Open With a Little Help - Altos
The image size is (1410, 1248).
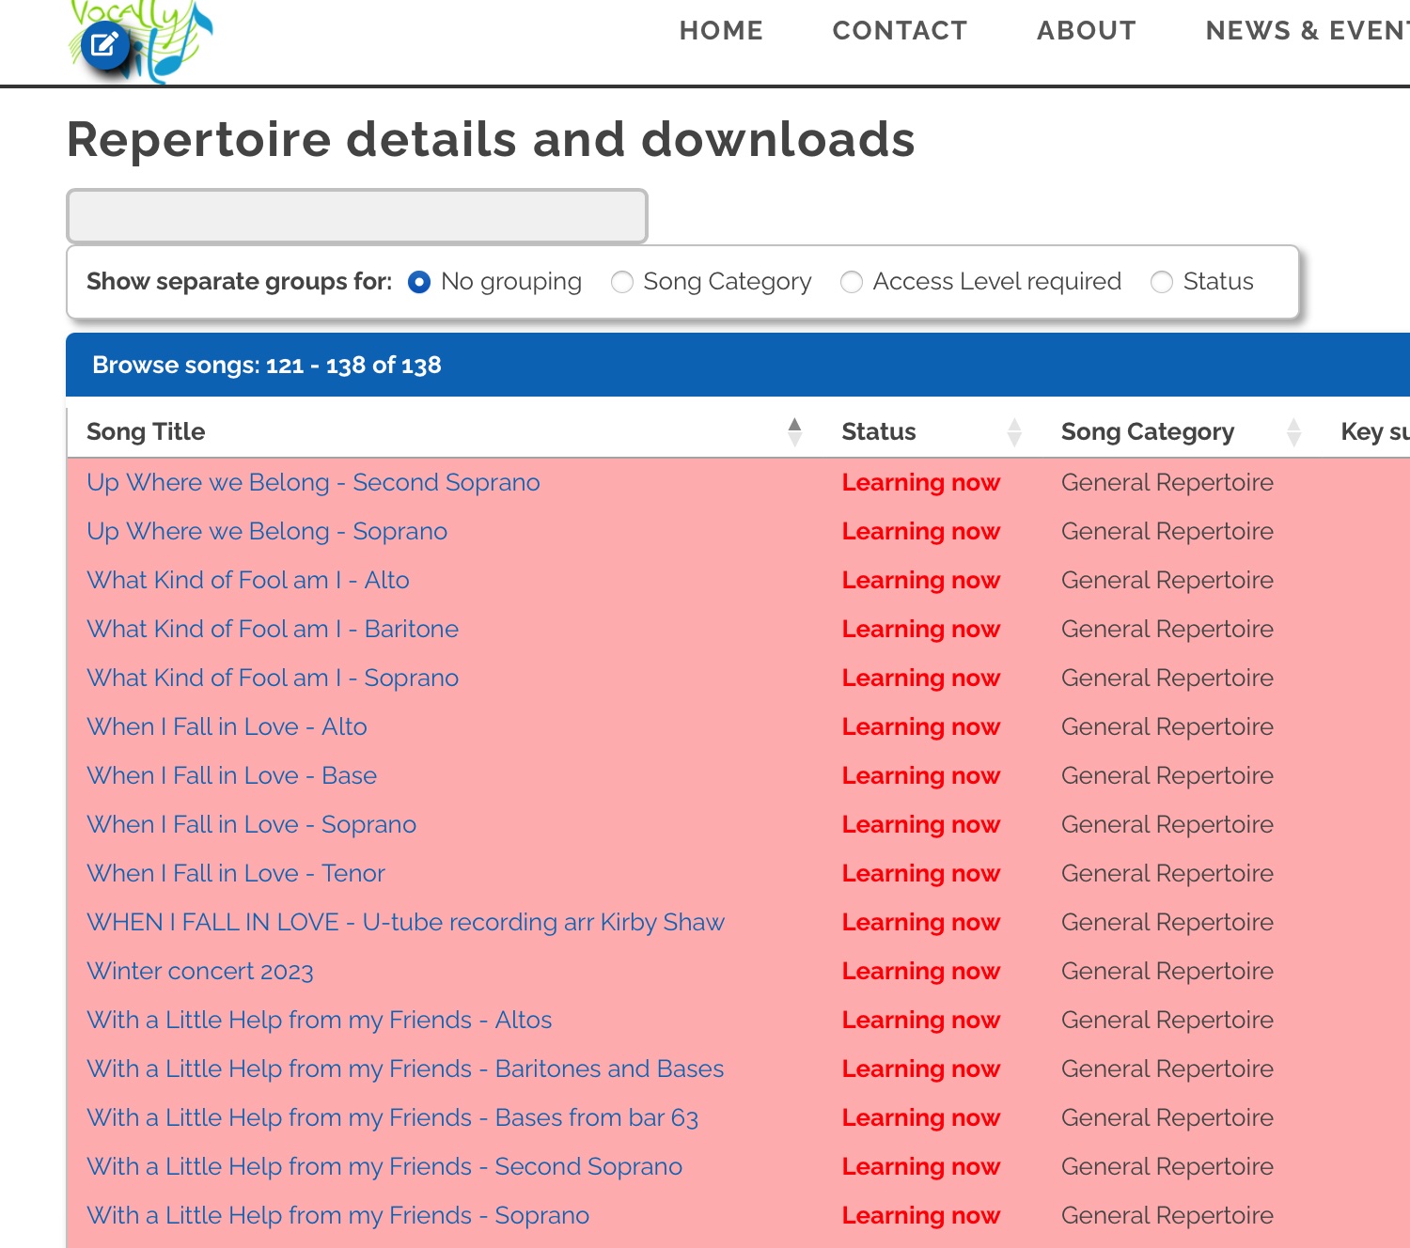pyautogui.click(x=319, y=1020)
